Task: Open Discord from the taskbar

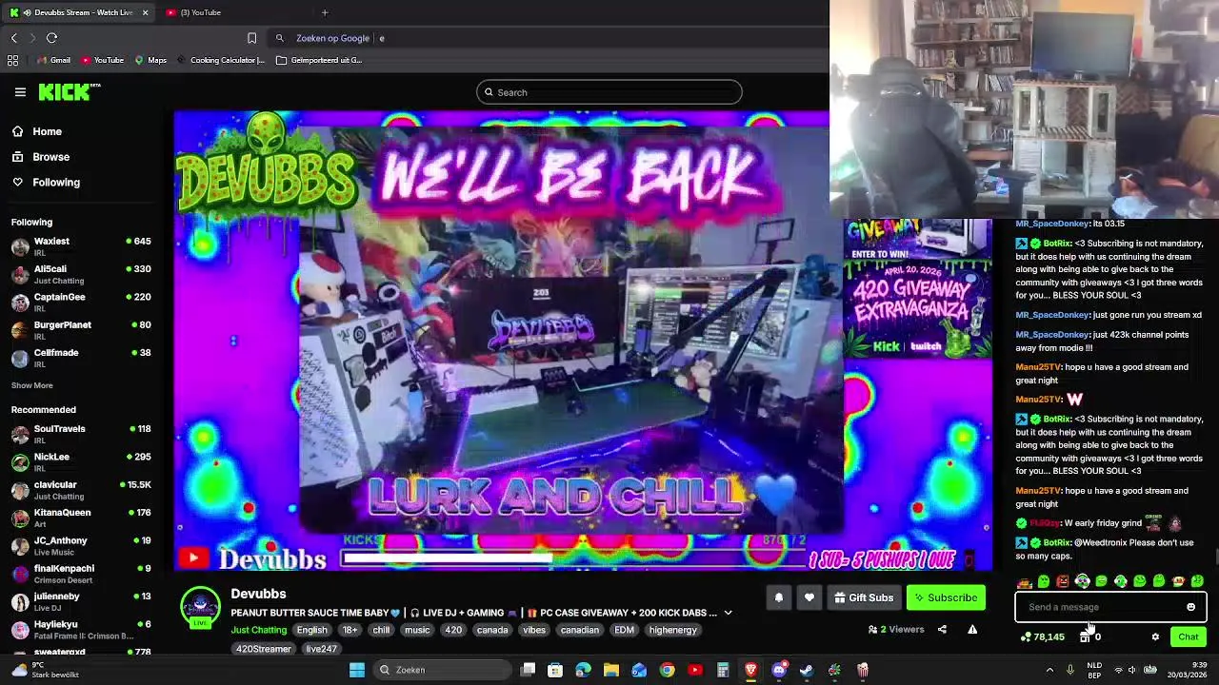Action: pos(779,670)
